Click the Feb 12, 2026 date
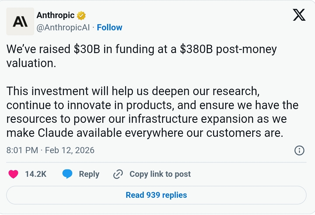 pos(69,150)
